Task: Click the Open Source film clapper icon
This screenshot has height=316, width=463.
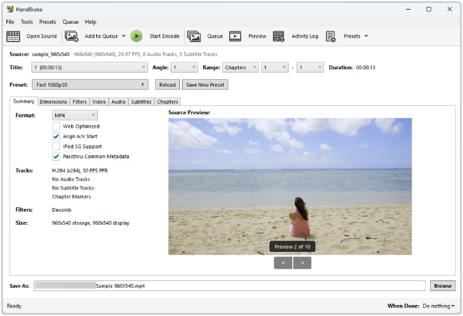Action: click(13, 36)
